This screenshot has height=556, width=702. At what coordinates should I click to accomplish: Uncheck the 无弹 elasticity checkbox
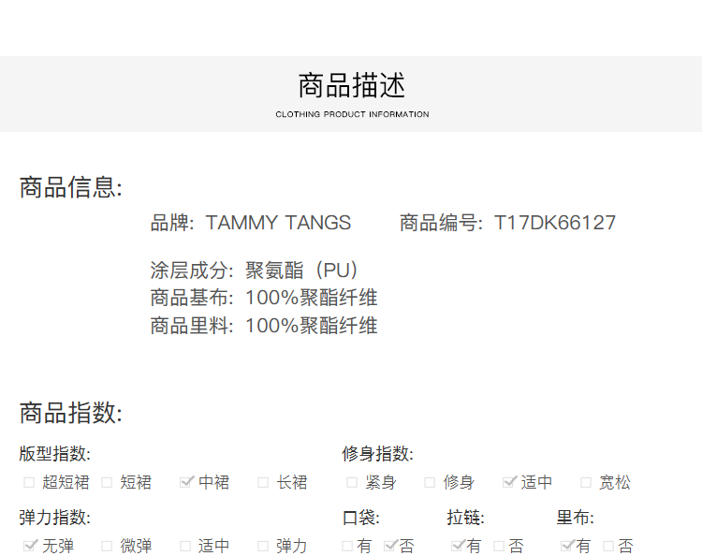point(30,546)
